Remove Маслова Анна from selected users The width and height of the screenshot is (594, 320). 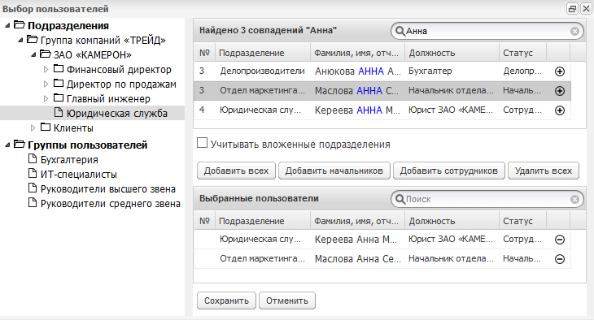tap(560, 259)
